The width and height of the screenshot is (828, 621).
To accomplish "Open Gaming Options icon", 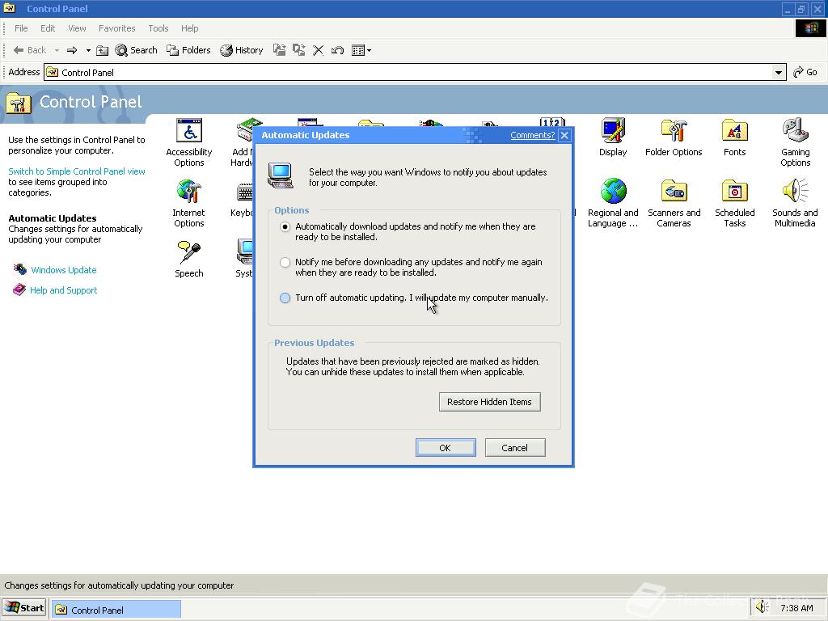I will pyautogui.click(x=796, y=142).
